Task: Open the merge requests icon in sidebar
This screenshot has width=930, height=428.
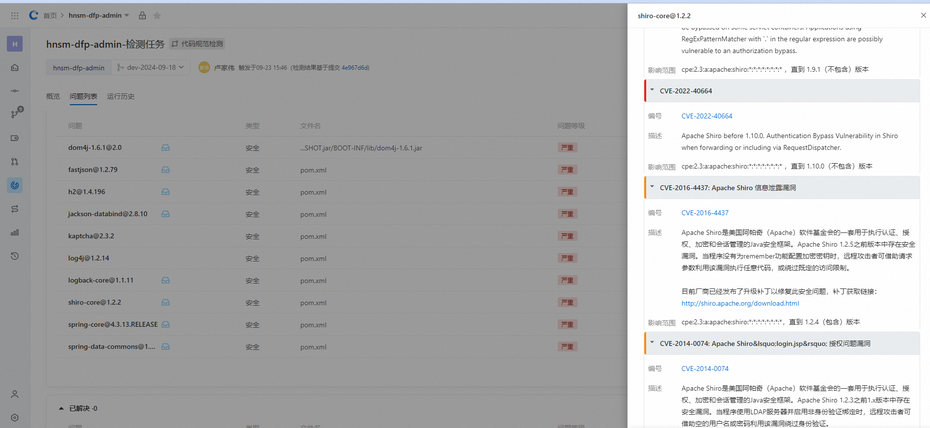Action: (x=15, y=162)
